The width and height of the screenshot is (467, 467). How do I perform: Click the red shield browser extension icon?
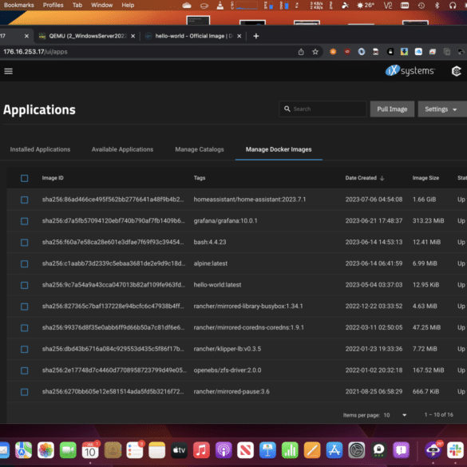pyautogui.click(x=347, y=52)
